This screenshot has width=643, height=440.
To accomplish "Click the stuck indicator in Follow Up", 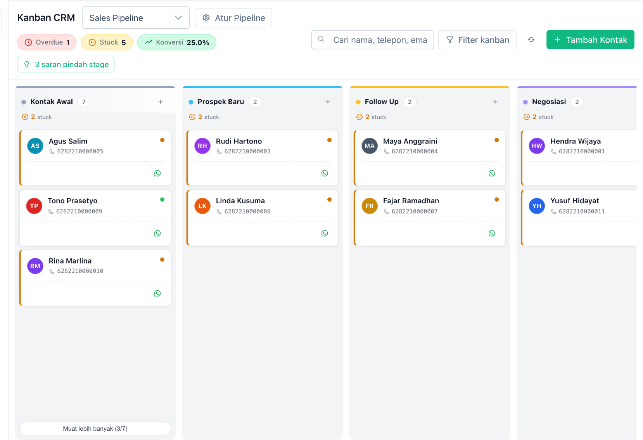I will pos(371,117).
